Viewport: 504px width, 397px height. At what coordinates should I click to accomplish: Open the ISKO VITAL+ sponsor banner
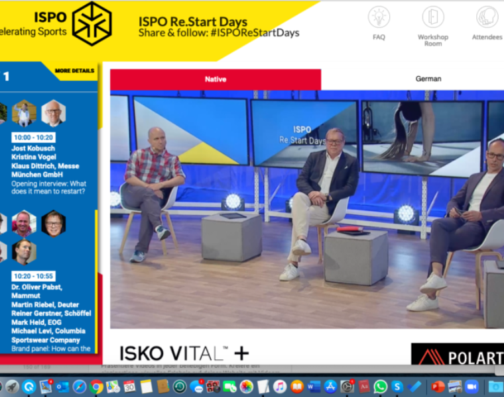point(184,353)
